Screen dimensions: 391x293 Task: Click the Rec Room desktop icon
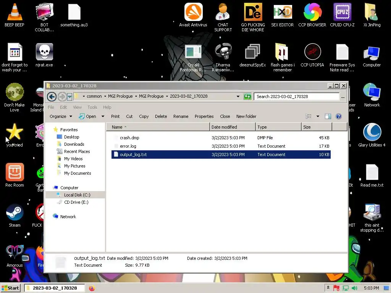[15, 175]
